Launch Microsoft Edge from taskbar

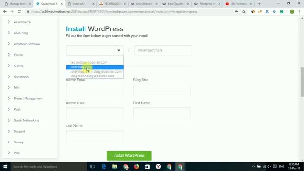(104, 167)
